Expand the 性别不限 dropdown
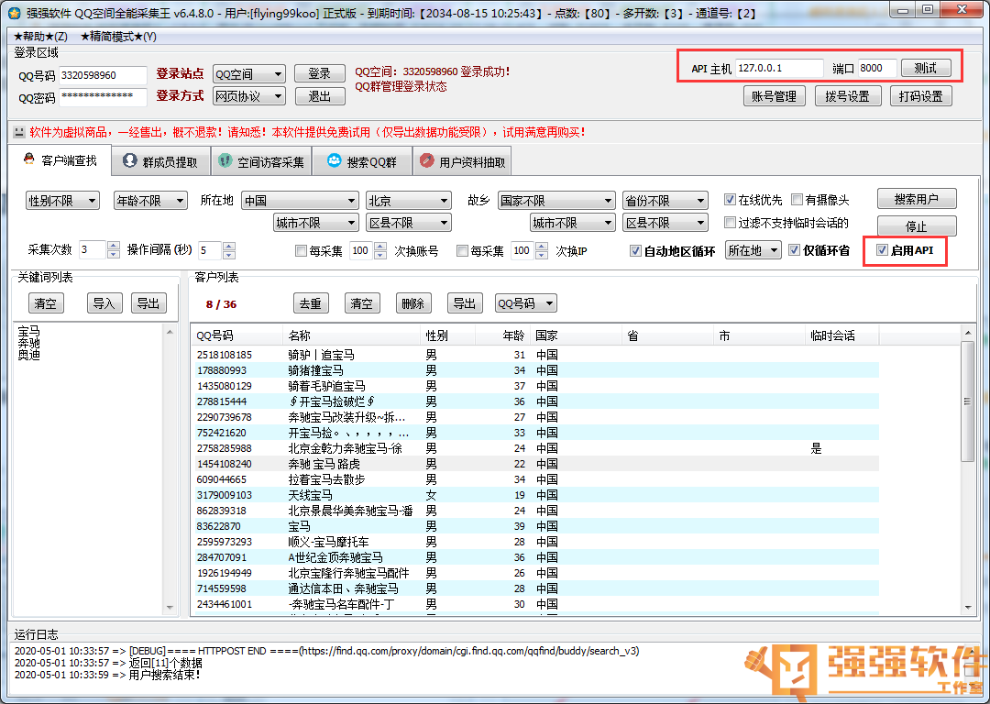The height and width of the screenshot is (704, 990). [62, 201]
